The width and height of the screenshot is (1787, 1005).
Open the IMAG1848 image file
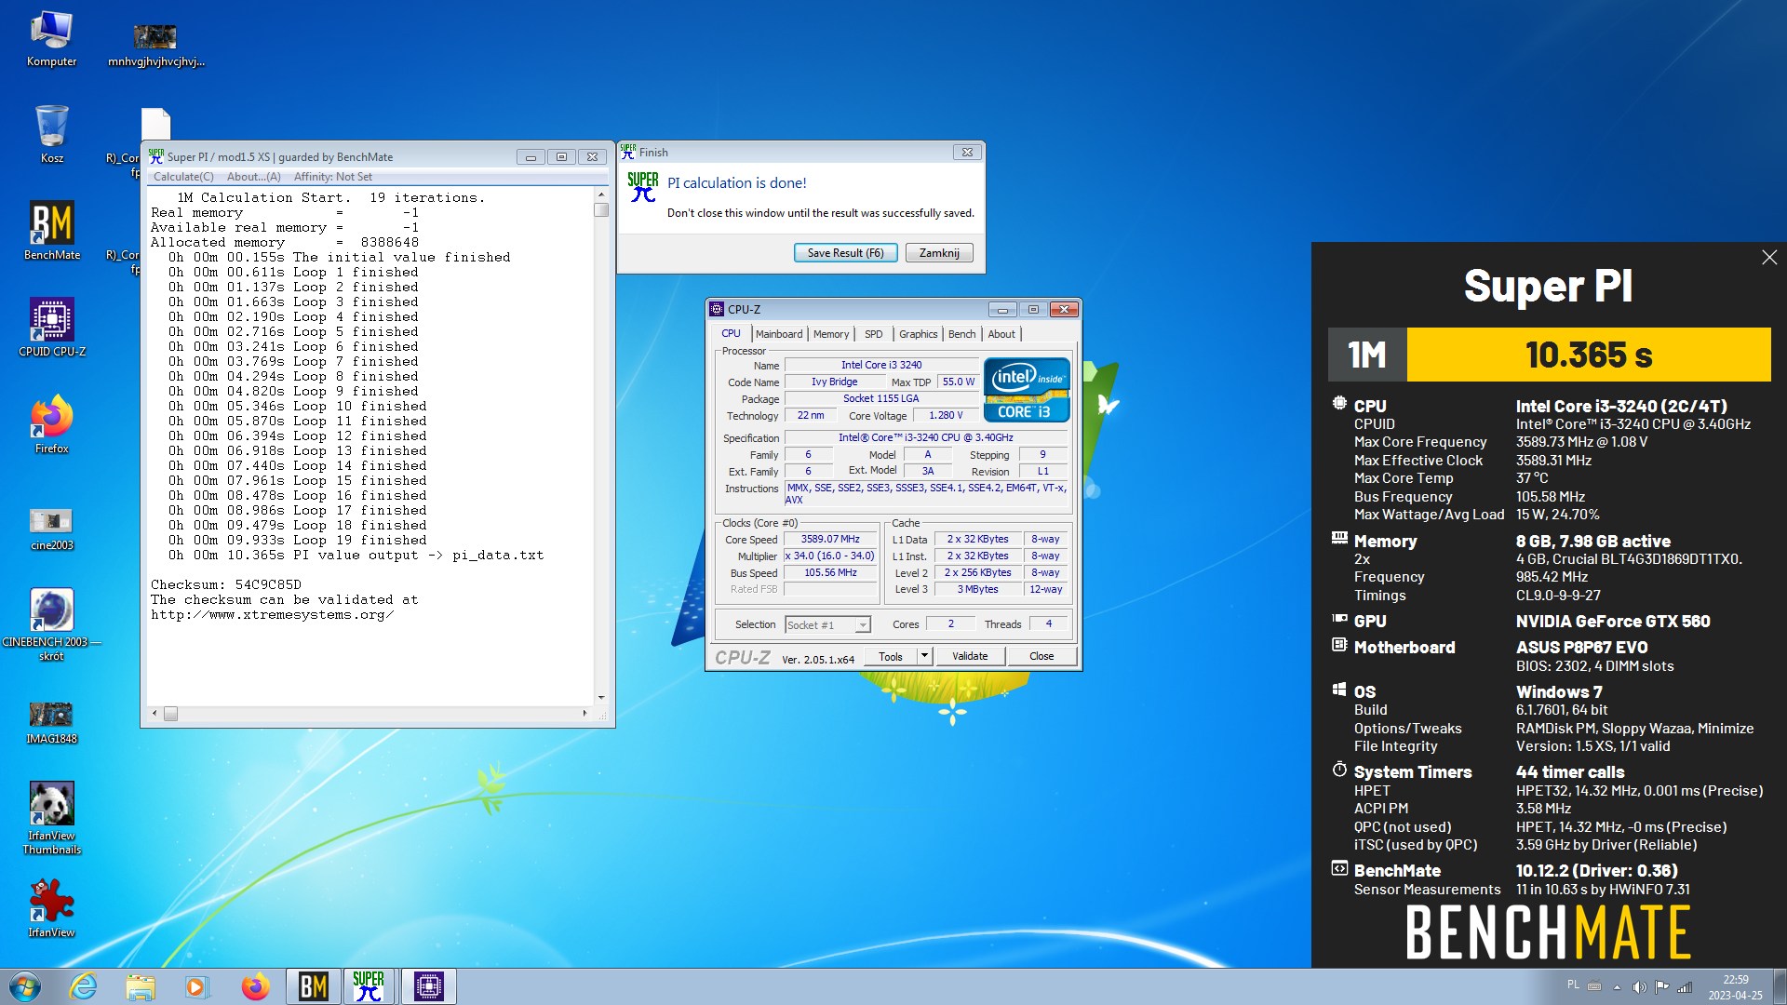pyautogui.click(x=51, y=723)
